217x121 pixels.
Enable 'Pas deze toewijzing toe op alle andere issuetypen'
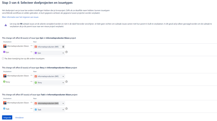click(x=3, y=58)
